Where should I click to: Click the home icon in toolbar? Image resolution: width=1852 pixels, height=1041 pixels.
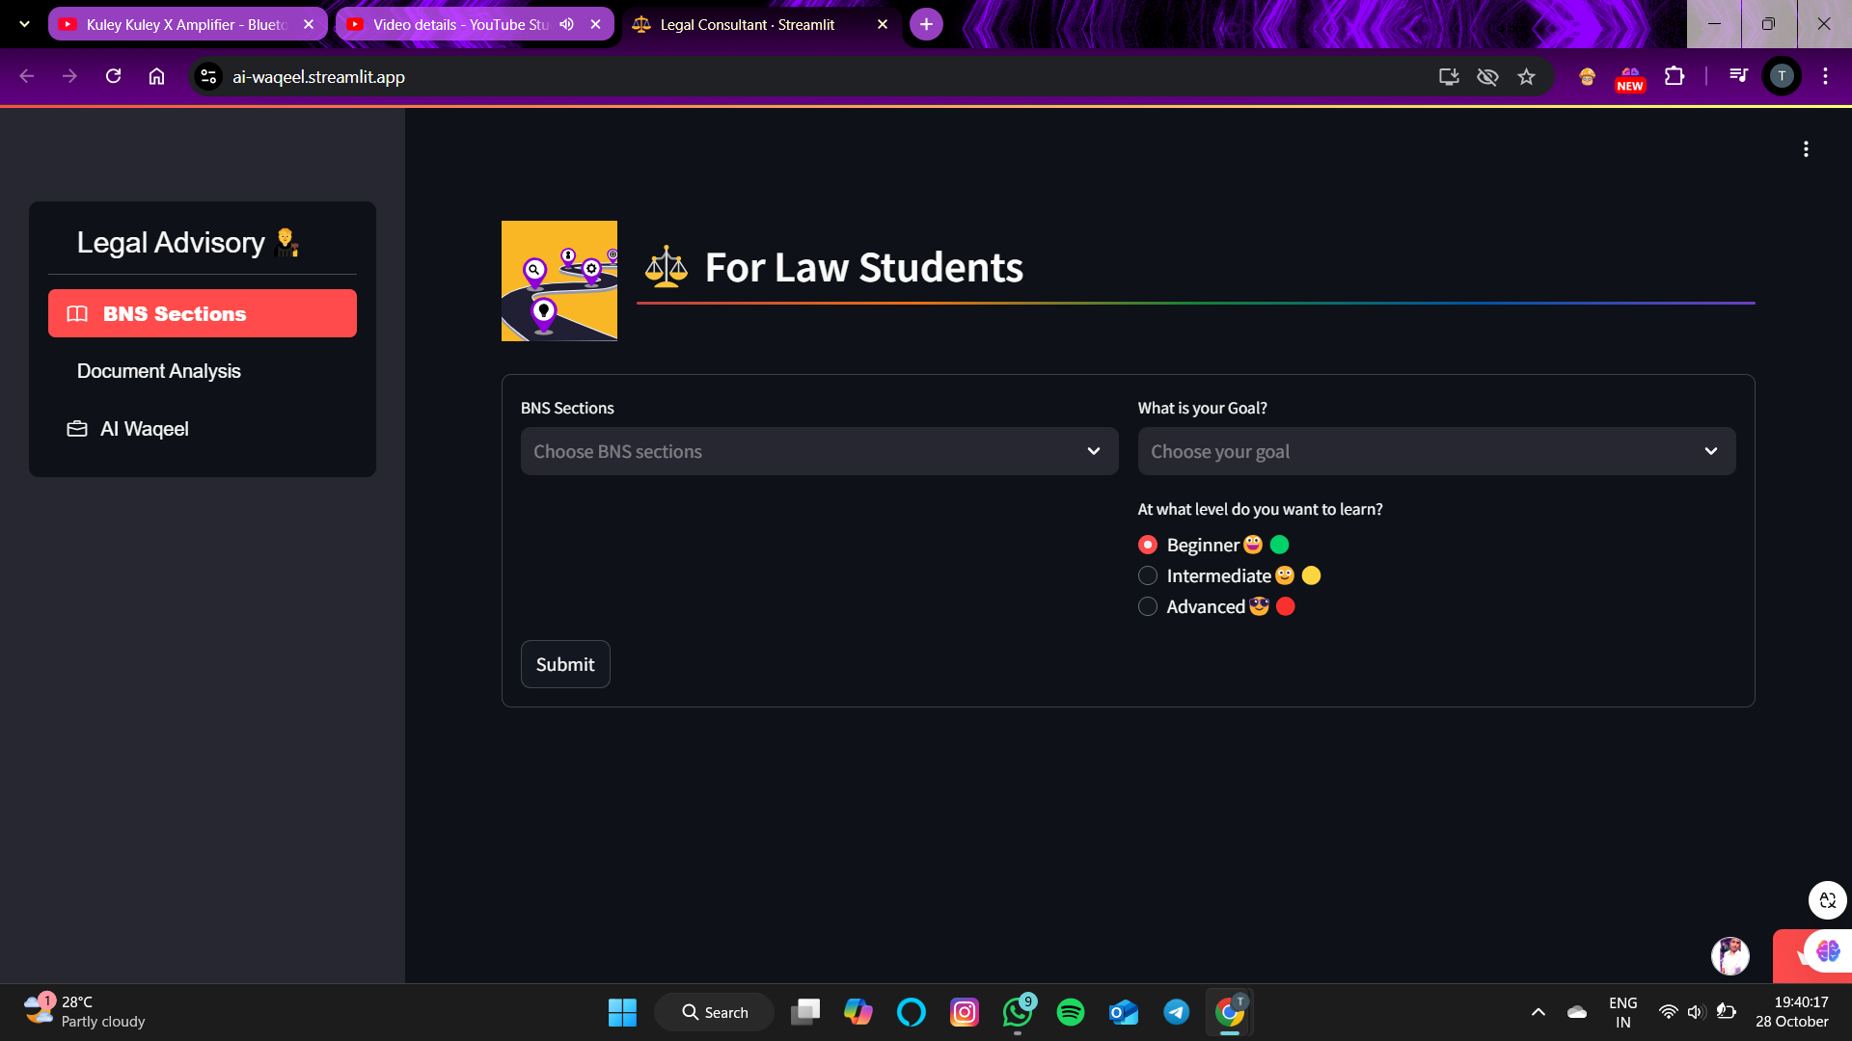coord(156,76)
